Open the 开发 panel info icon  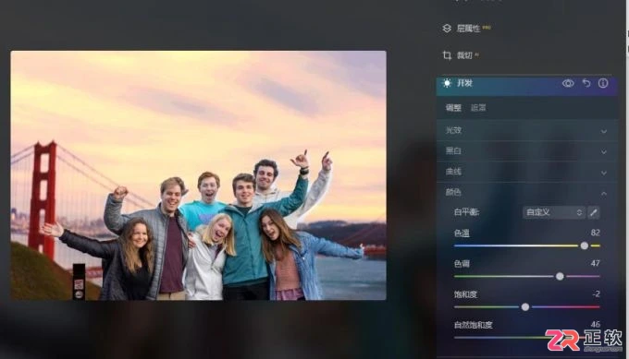click(603, 83)
